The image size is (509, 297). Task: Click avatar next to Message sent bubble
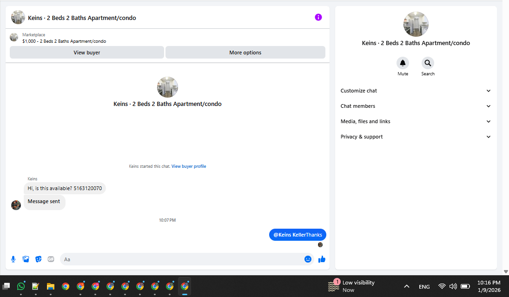(16, 205)
